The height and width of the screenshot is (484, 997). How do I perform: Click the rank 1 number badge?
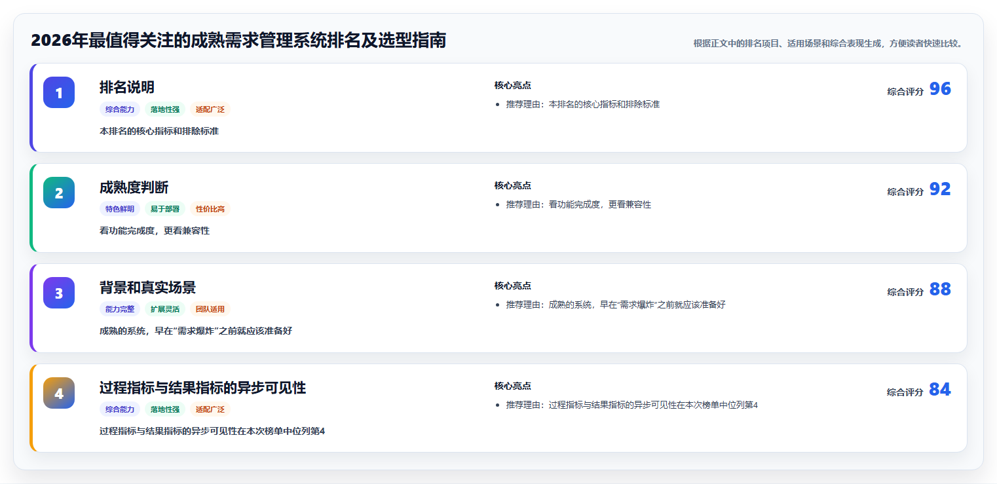(59, 92)
